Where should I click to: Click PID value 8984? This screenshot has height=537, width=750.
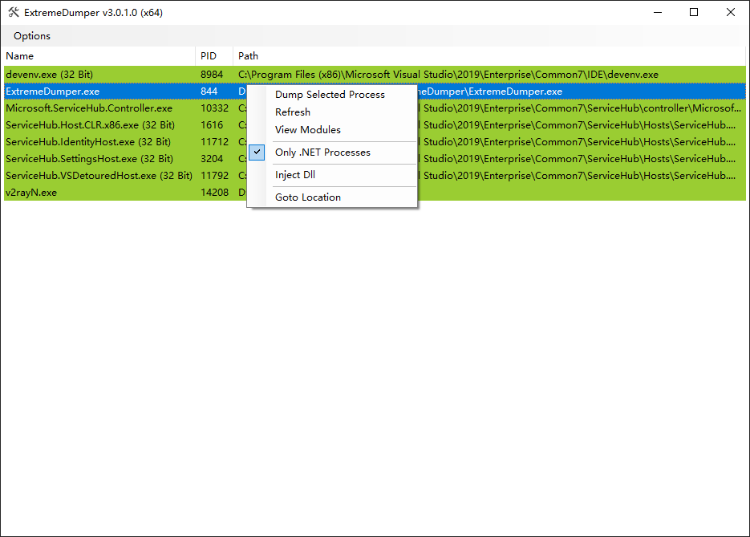click(x=212, y=75)
